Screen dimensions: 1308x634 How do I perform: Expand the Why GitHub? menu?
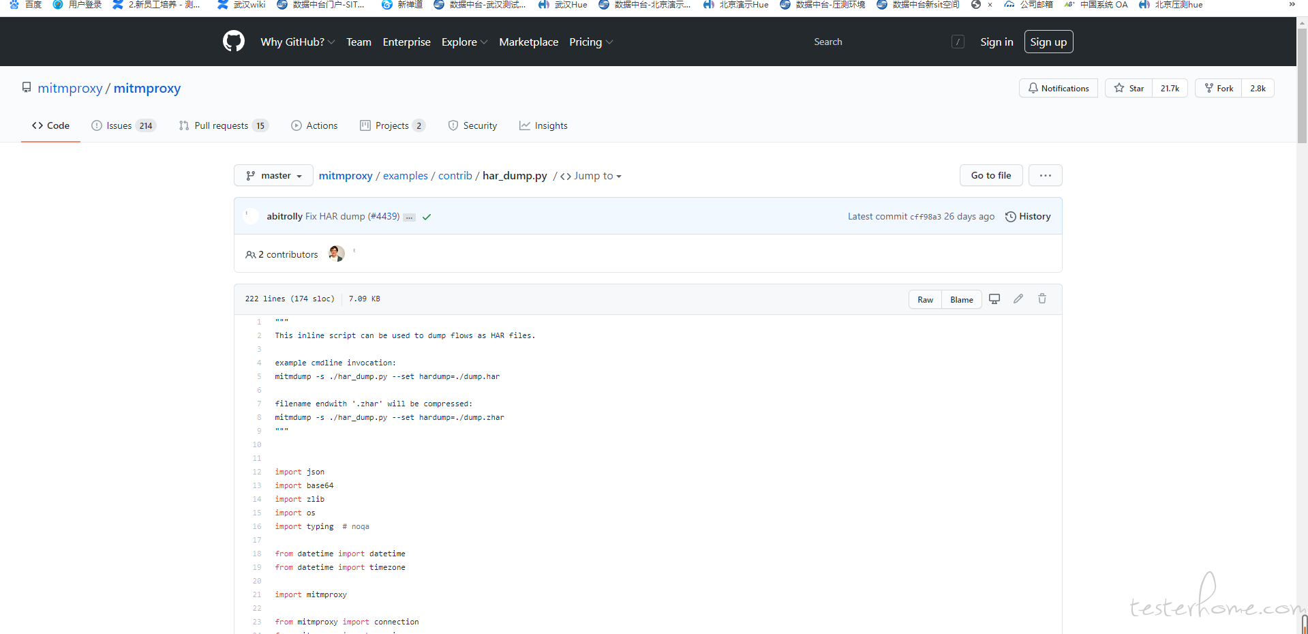coord(297,42)
